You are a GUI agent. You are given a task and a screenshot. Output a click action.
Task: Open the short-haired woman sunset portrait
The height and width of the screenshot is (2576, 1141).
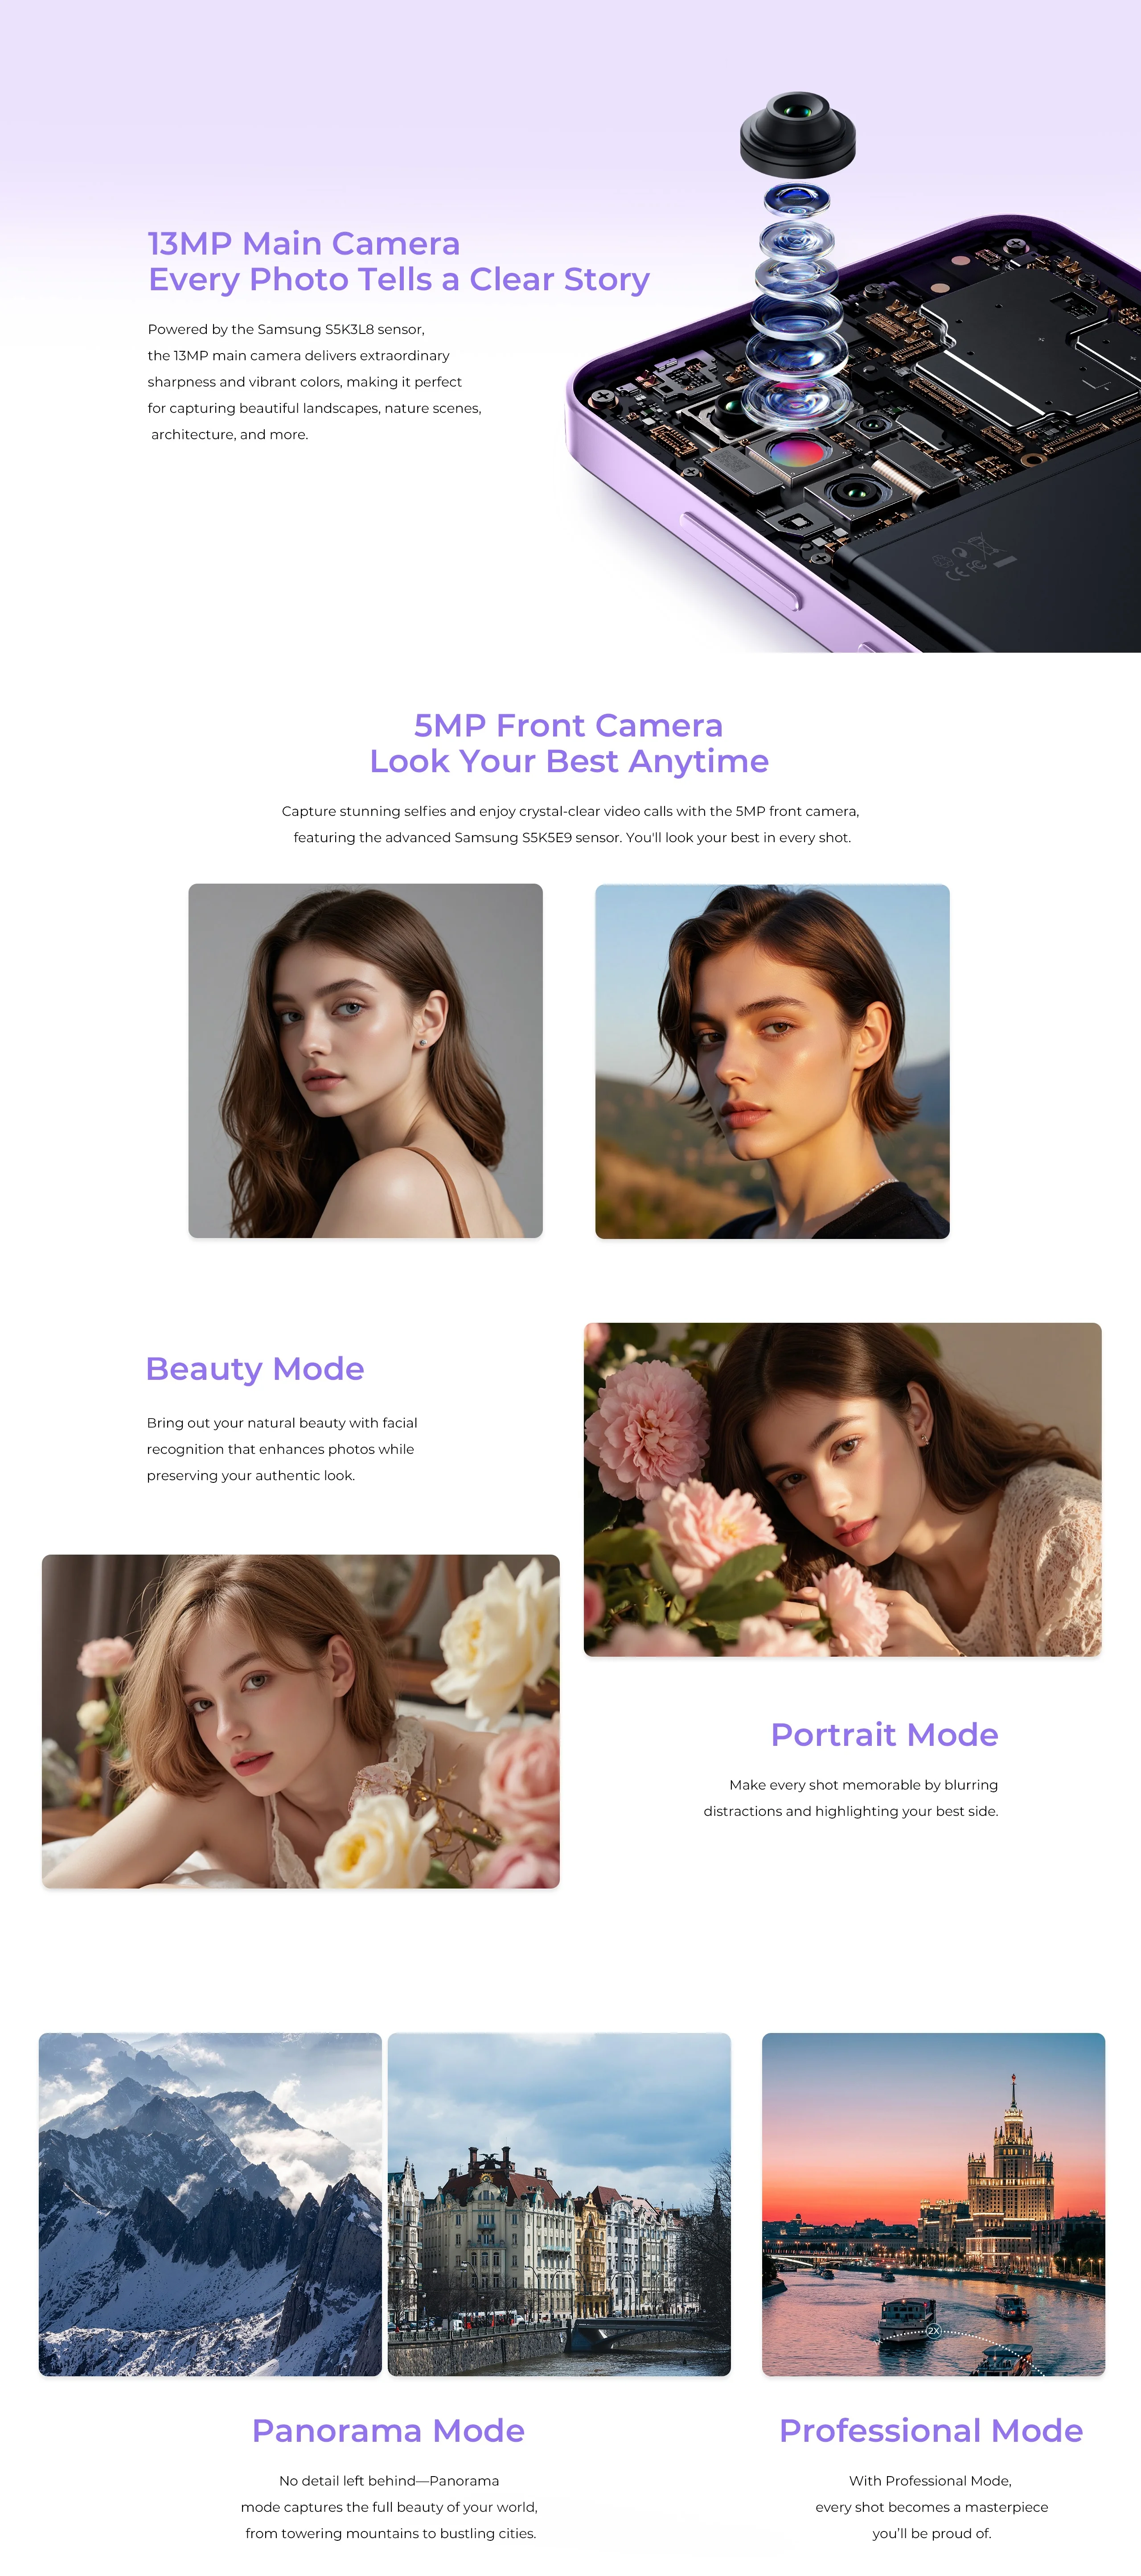[772, 1061]
